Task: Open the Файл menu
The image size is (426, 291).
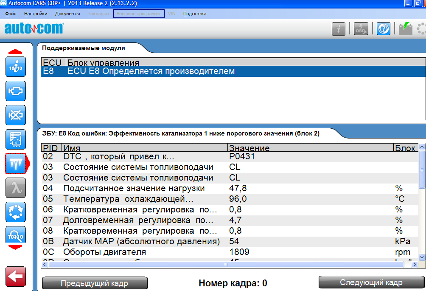Action: click(x=11, y=14)
